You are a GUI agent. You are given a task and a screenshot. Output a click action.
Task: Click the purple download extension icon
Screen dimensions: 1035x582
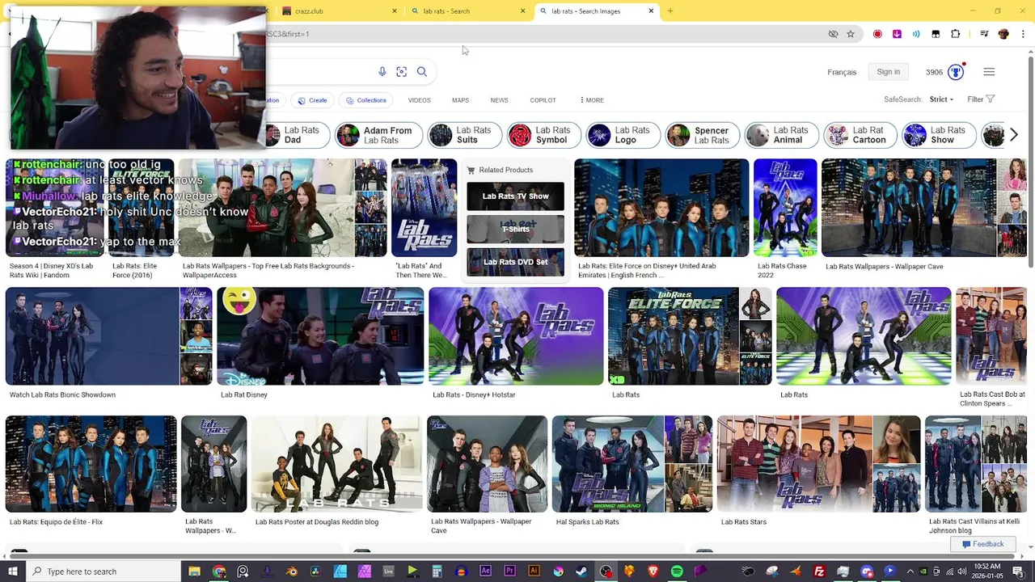coord(897,34)
